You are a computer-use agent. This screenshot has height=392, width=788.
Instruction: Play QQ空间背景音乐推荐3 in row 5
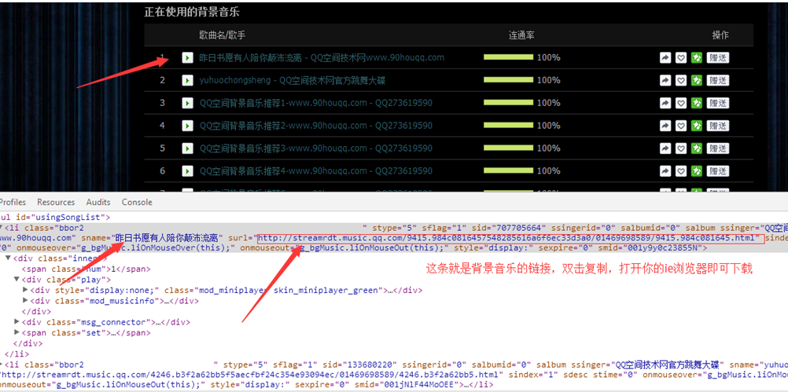click(187, 148)
